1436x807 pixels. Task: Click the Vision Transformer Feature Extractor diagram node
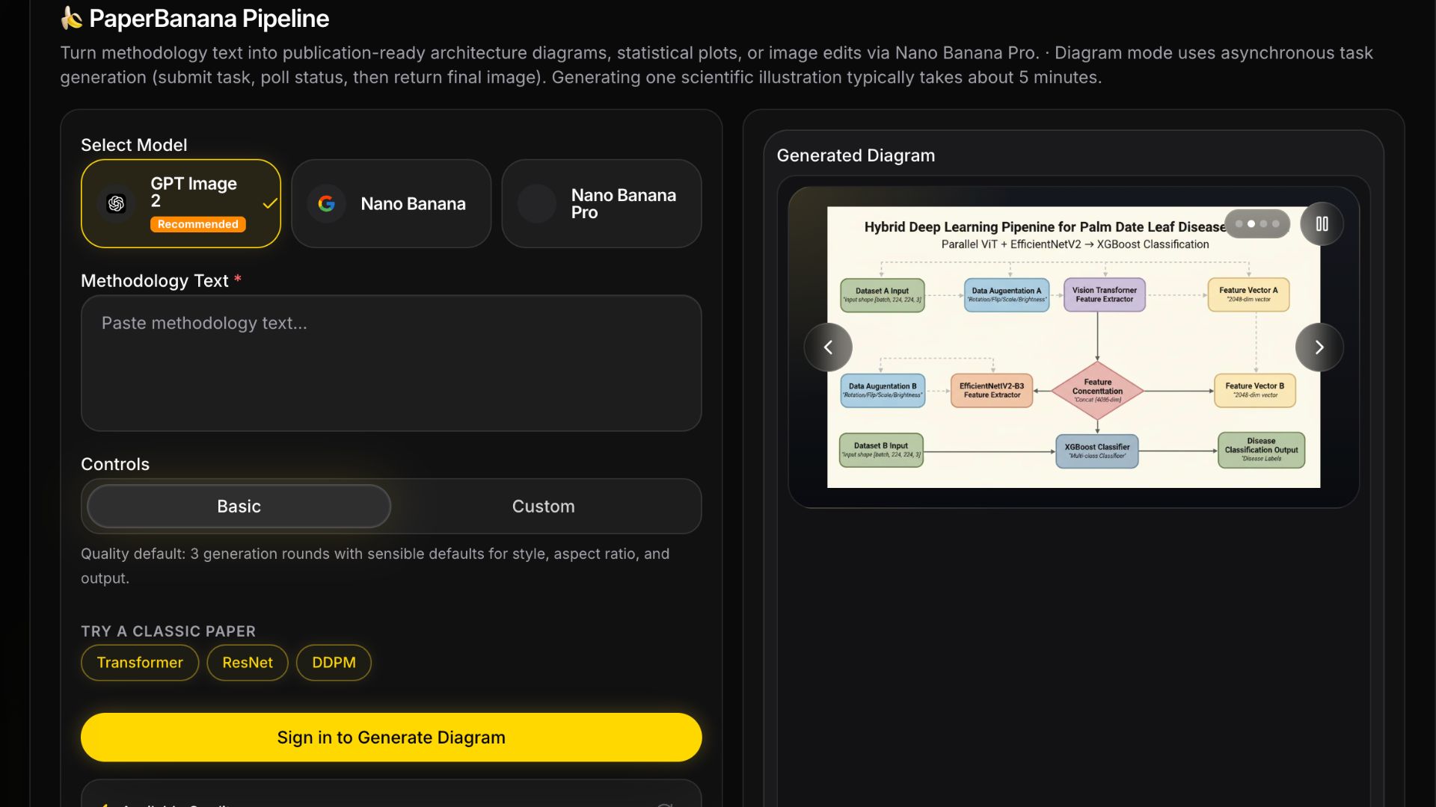(1105, 295)
